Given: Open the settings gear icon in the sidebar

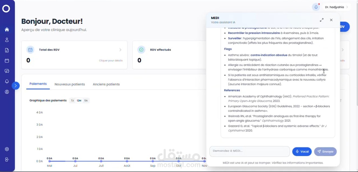Looking at the screenshot, I should (7, 149).
